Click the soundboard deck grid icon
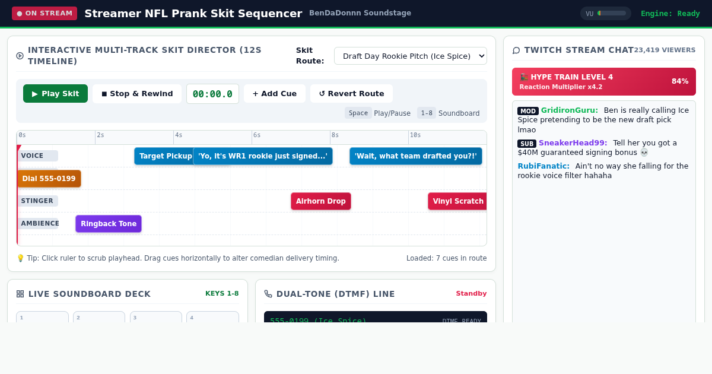Image resolution: width=712 pixels, height=374 pixels. pyautogui.click(x=20, y=294)
